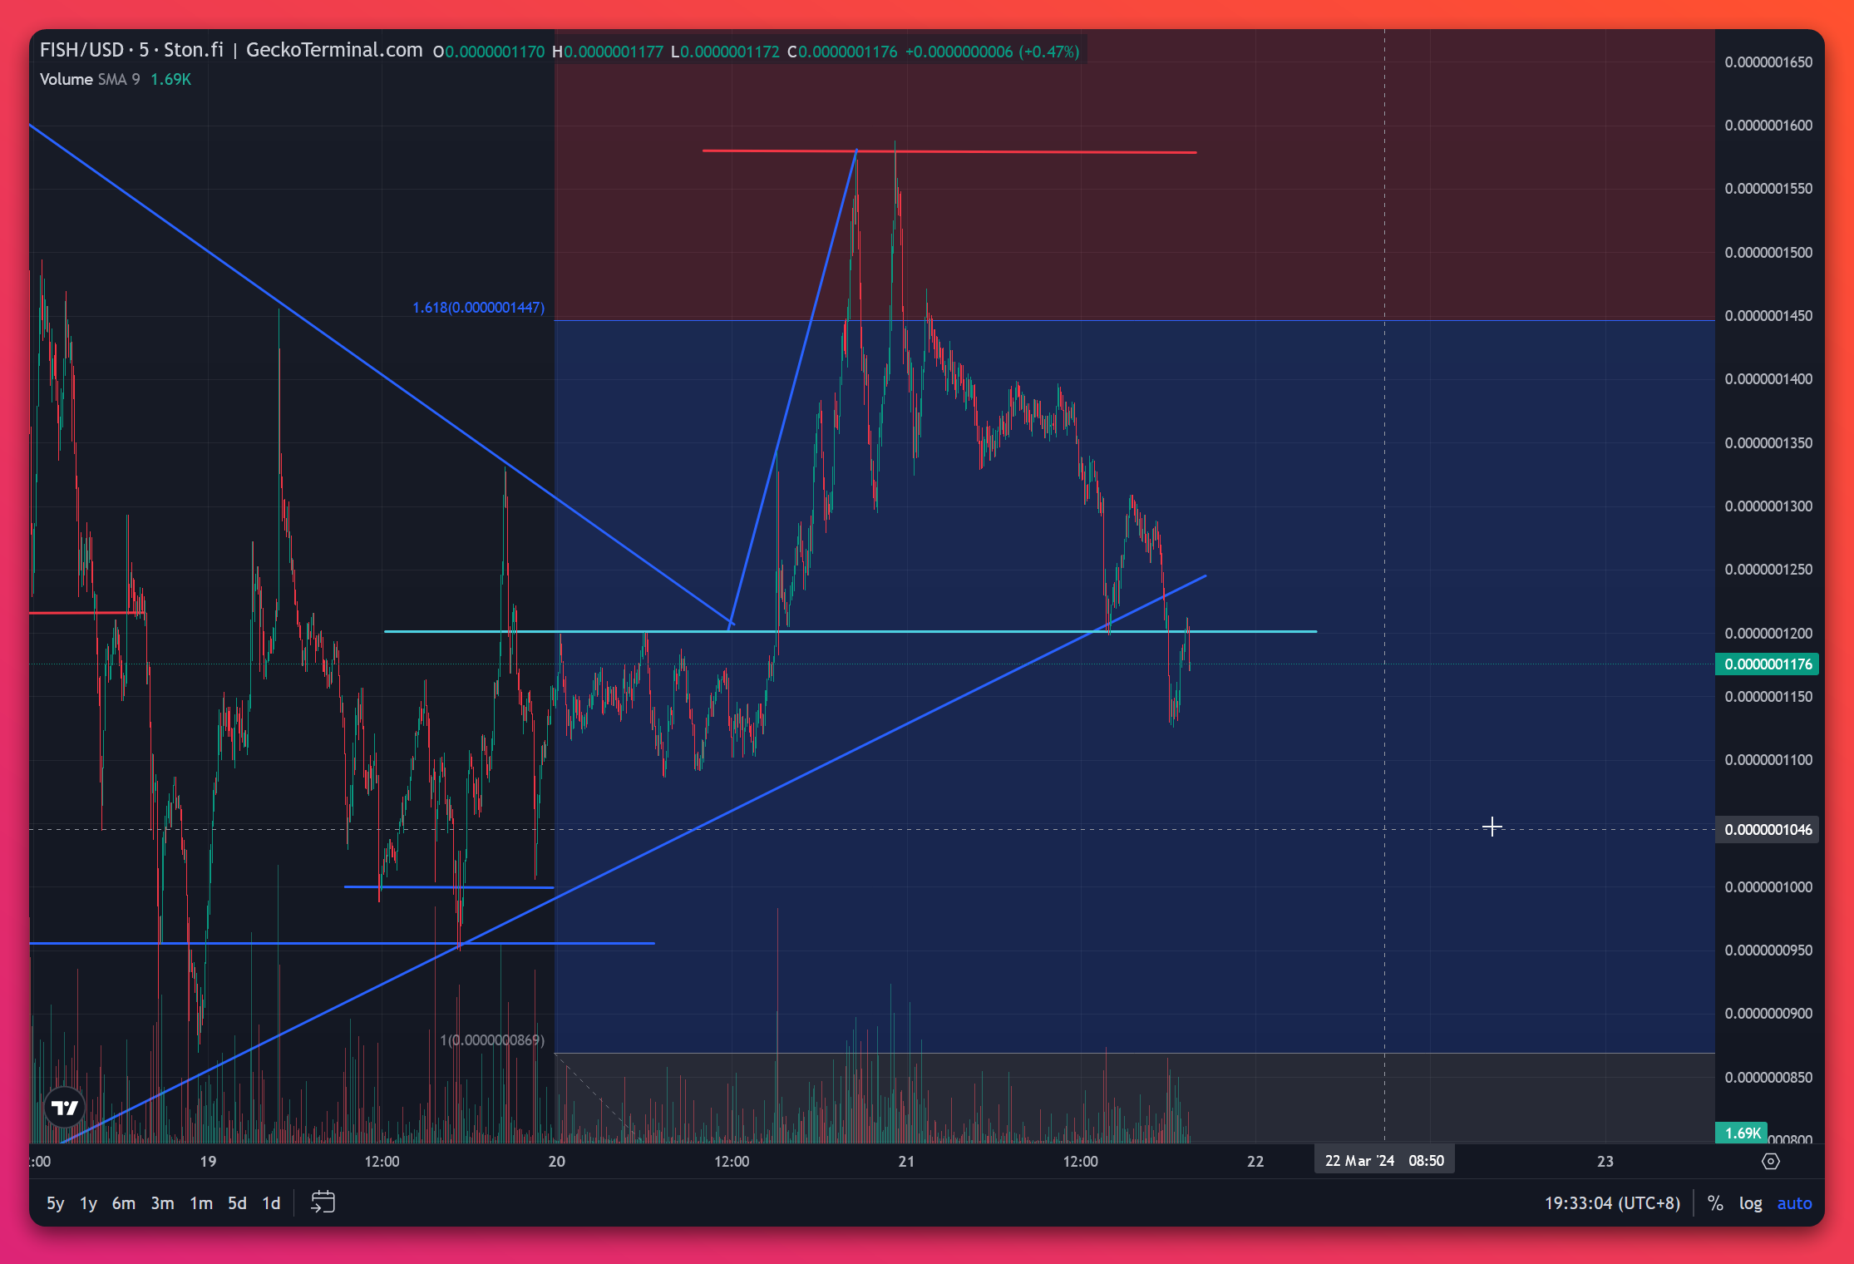Screen dimensions: 1854x1264
Task: Select the 1.618 Fibonacci level label
Action: [478, 308]
